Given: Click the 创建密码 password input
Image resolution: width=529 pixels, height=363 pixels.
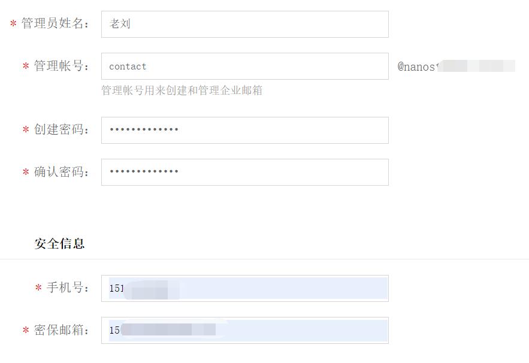Looking at the screenshot, I should 244,130.
